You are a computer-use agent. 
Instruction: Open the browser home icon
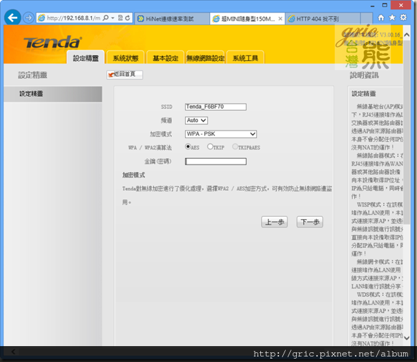pos(381,17)
